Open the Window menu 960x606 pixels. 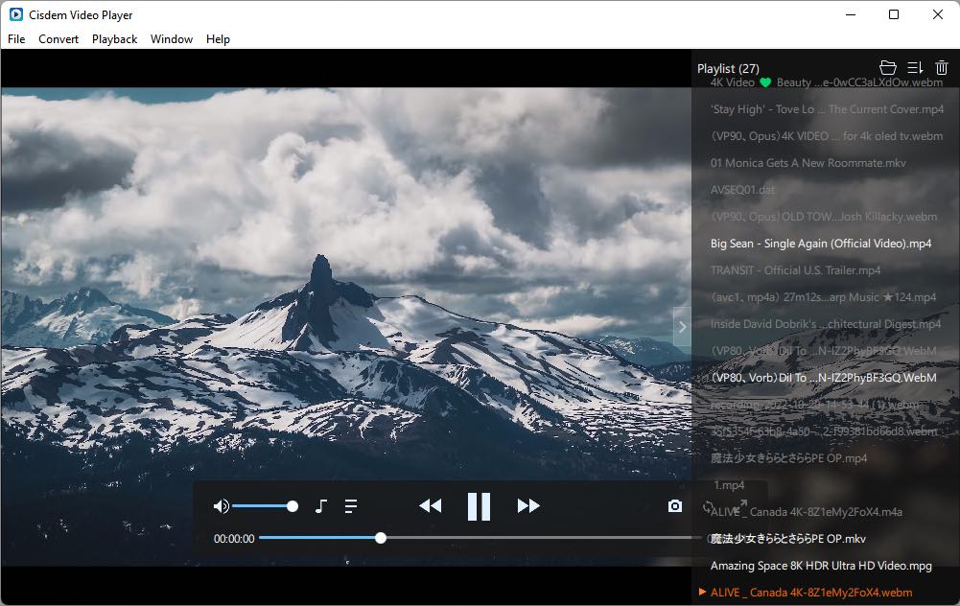[x=172, y=39]
